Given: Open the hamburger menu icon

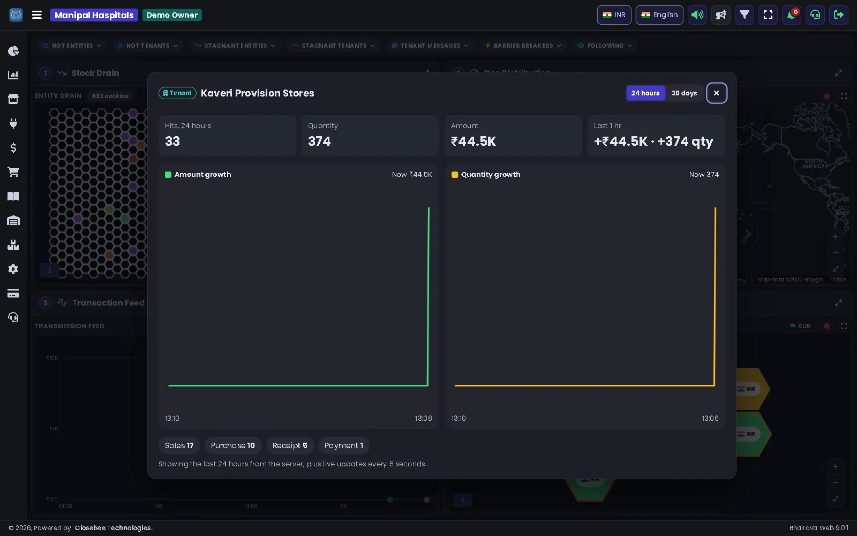Looking at the screenshot, I should click(37, 15).
